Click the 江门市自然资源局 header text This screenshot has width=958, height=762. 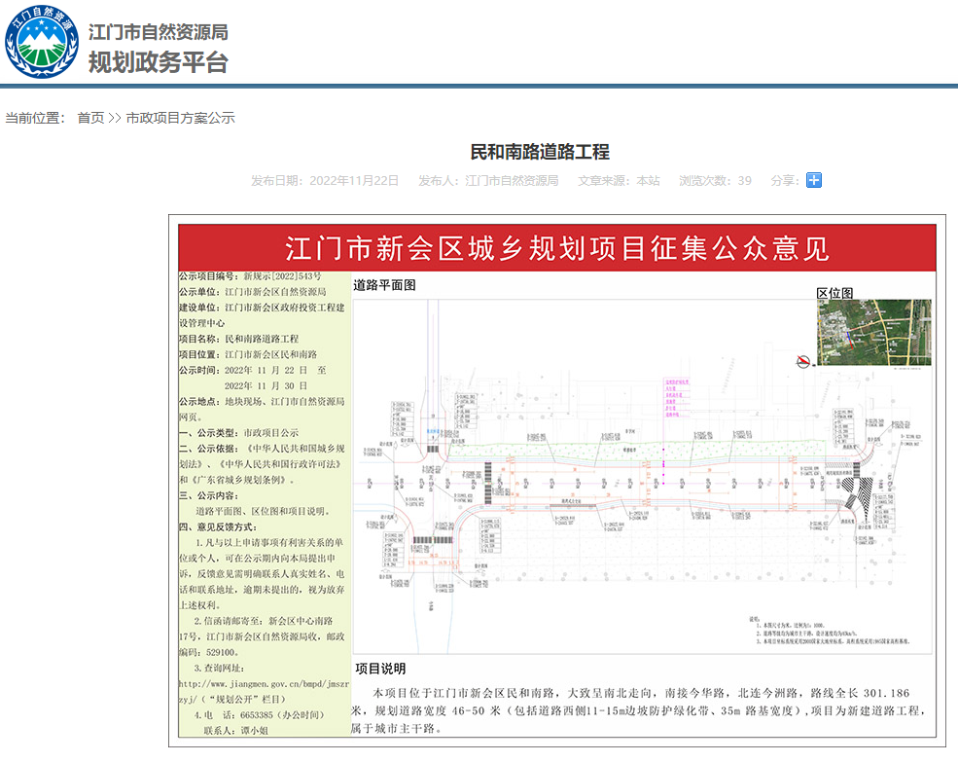tap(158, 30)
